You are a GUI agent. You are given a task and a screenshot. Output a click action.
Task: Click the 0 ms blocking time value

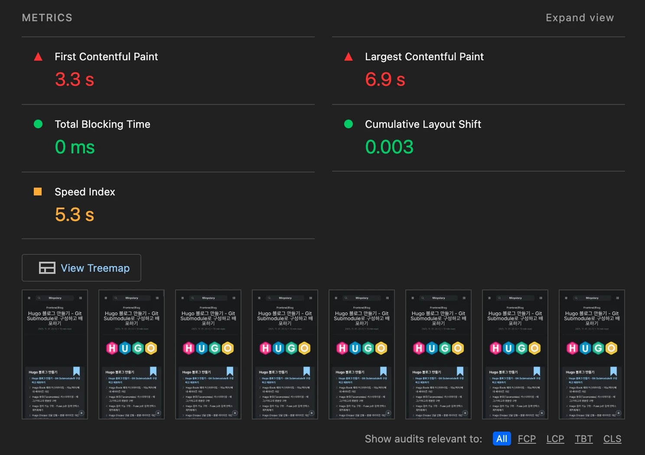(x=75, y=147)
